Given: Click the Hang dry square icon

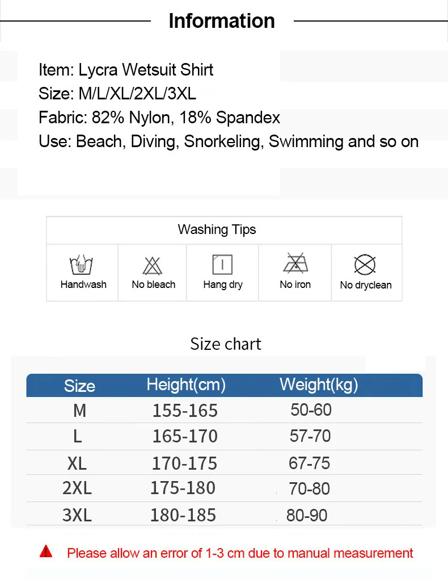Looking at the screenshot, I should (x=222, y=265).
